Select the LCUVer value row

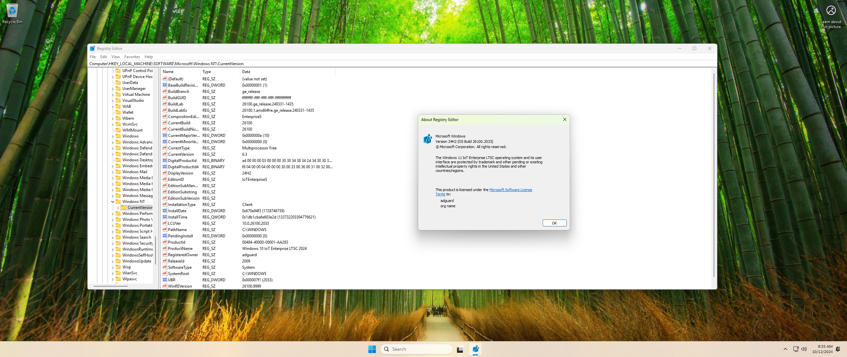click(248, 223)
